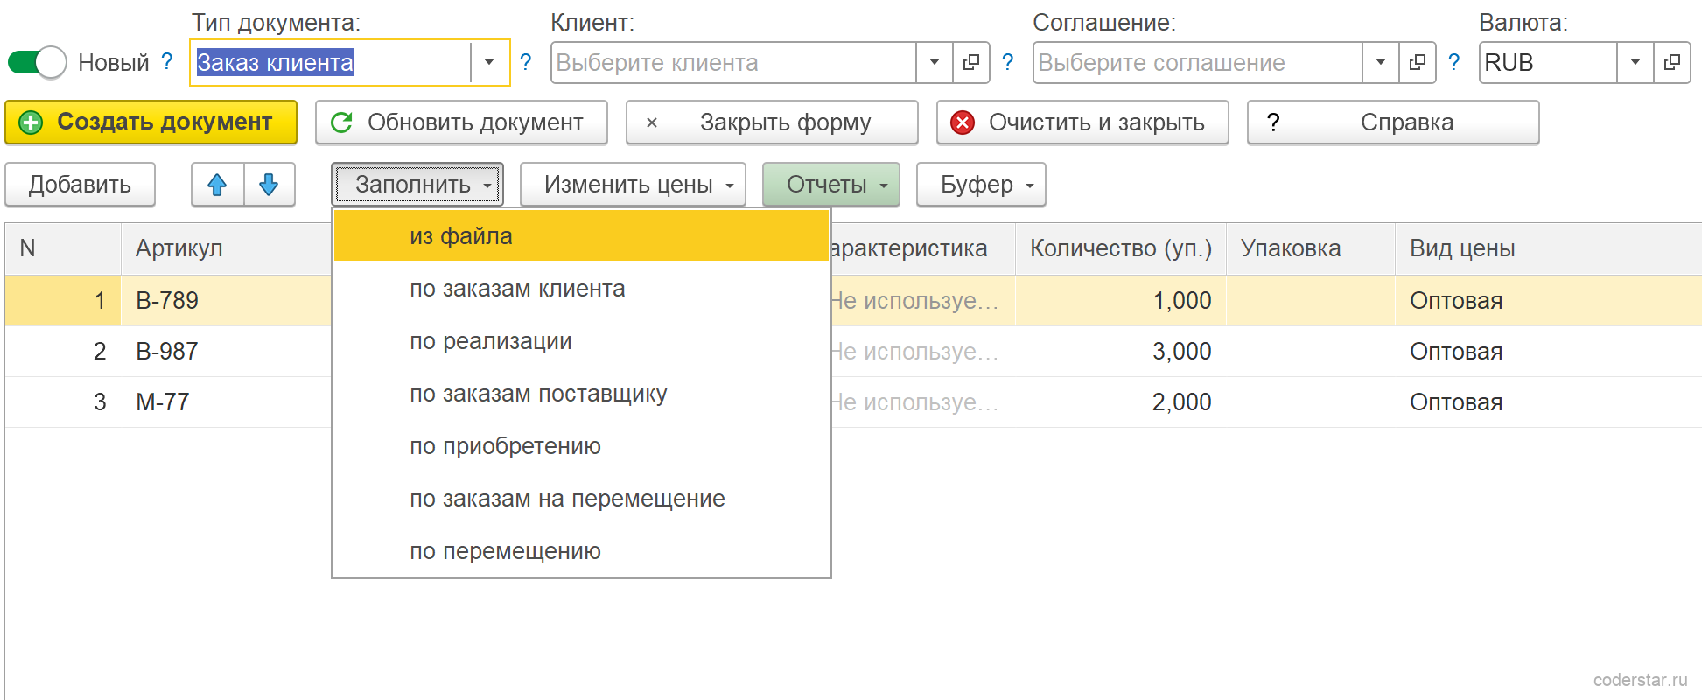Select 'из файла' menu item
Viewport: 1702px width, 700px height.
(x=581, y=235)
